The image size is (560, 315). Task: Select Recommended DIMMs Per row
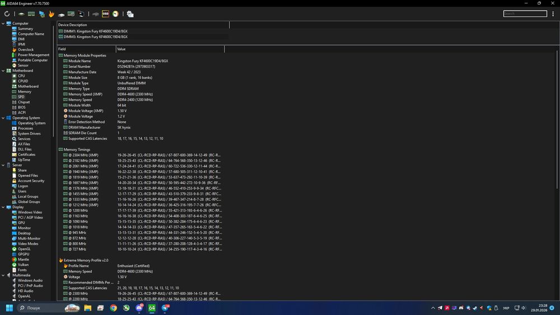coord(141,283)
